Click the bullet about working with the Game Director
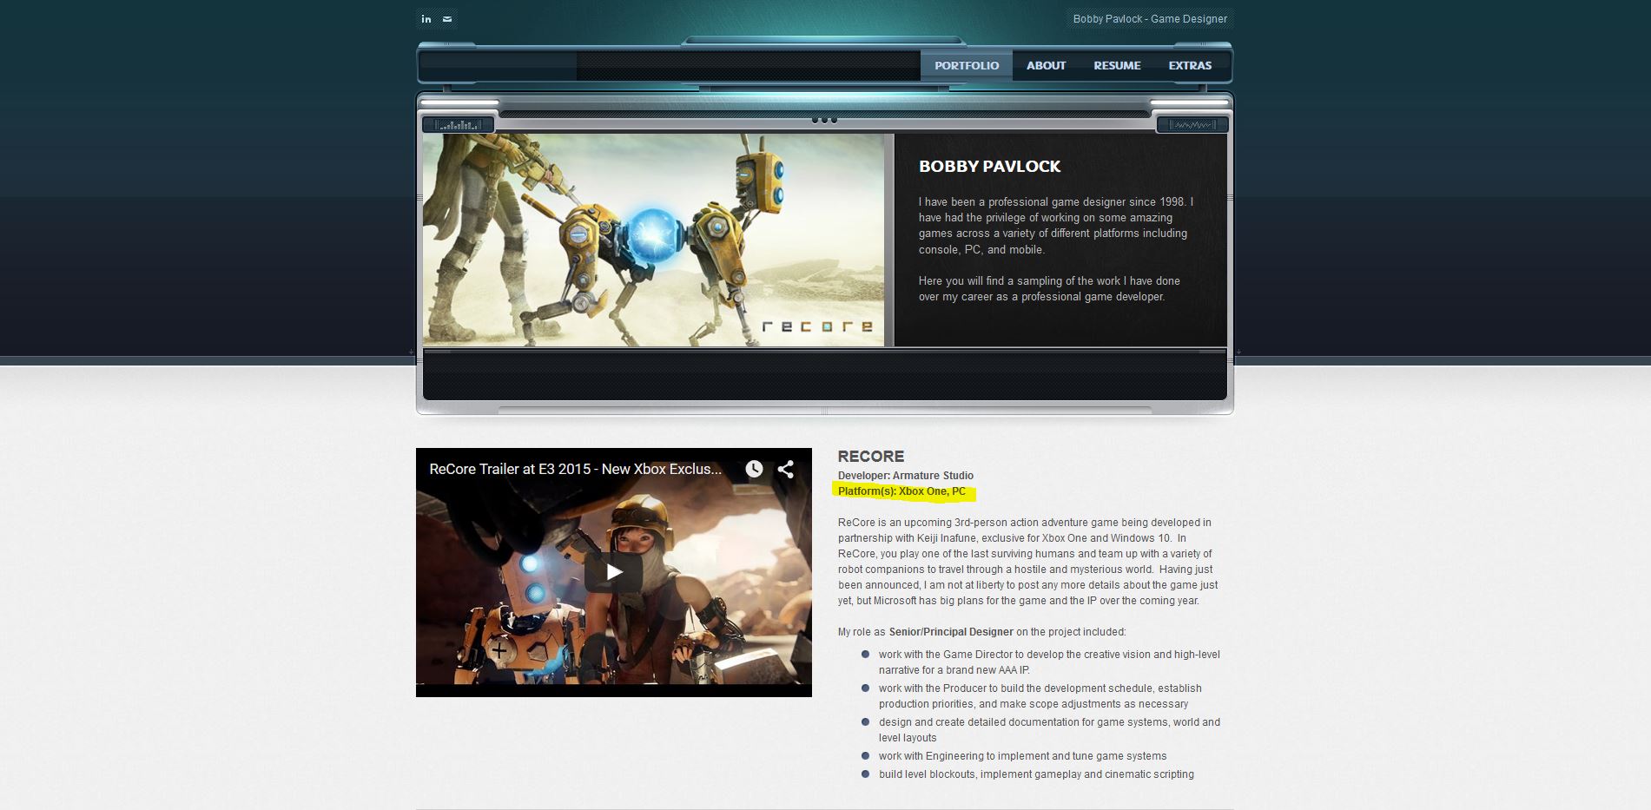 (x=1048, y=662)
